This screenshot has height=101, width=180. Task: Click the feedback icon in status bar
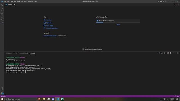click(x=175, y=96)
